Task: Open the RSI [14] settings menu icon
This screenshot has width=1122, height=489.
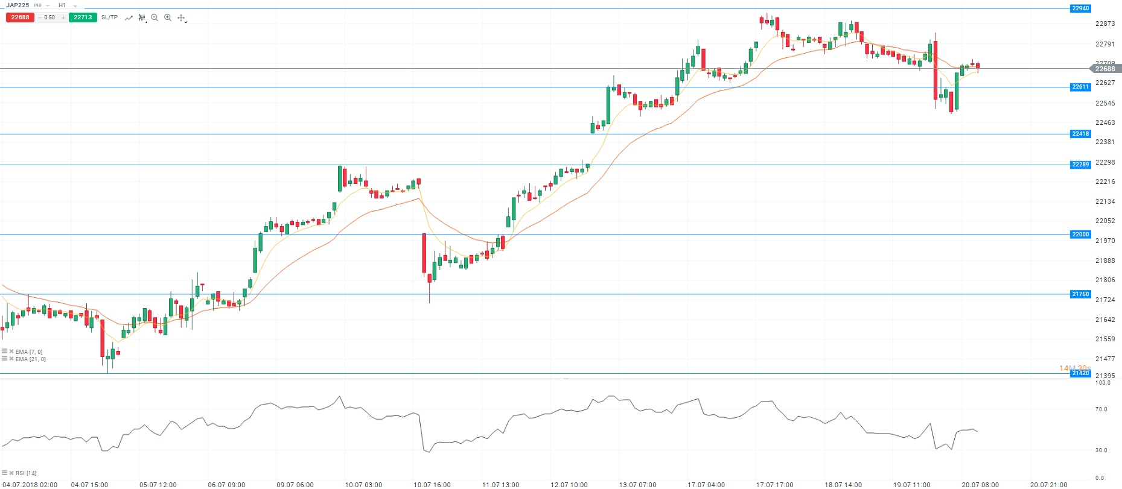Action: (5, 473)
